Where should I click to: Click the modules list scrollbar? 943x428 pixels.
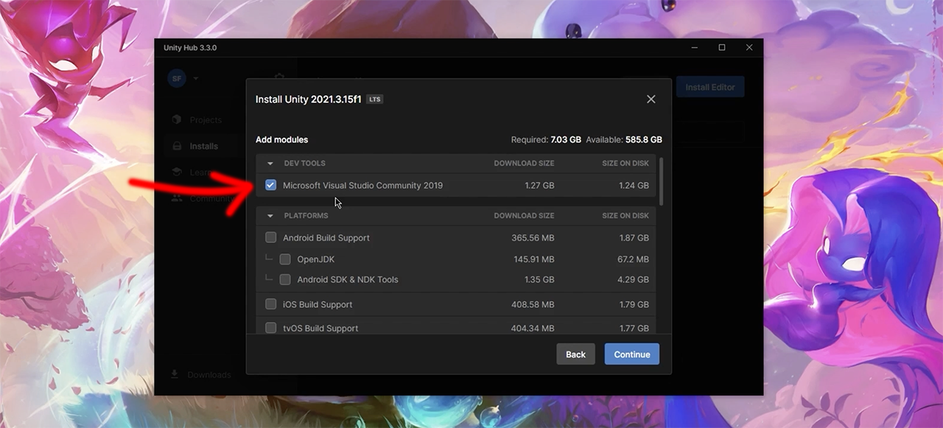pyautogui.click(x=661, y=181)
